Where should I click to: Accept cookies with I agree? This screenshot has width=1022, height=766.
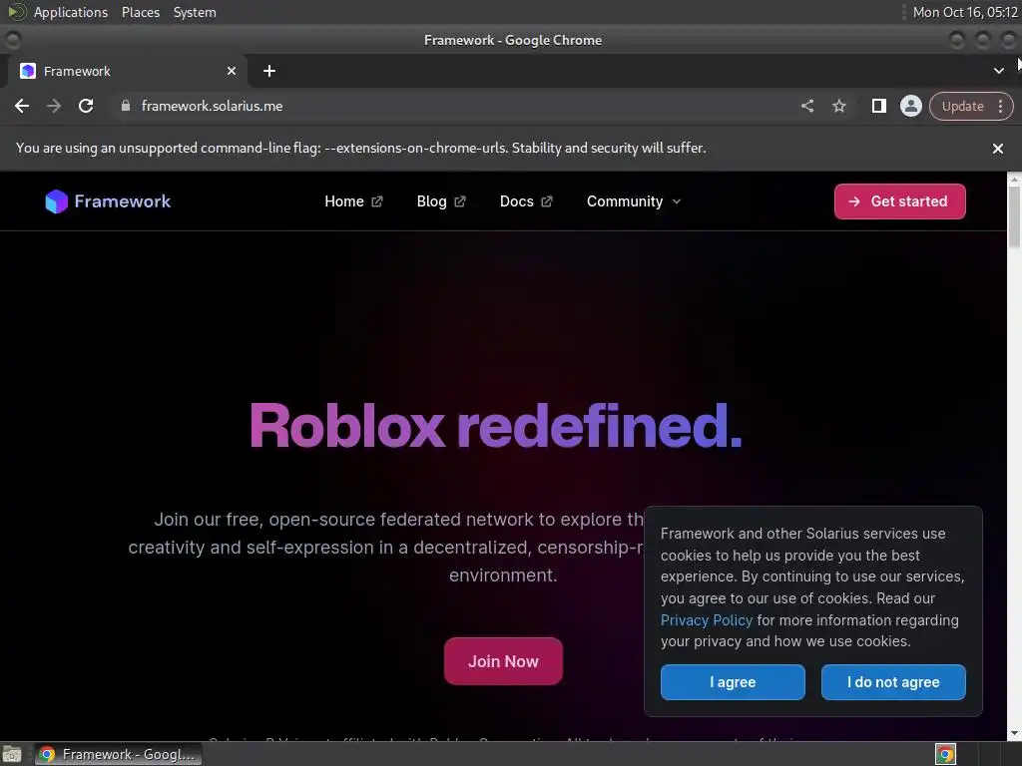pyautogui.click(x=733, y=682)
